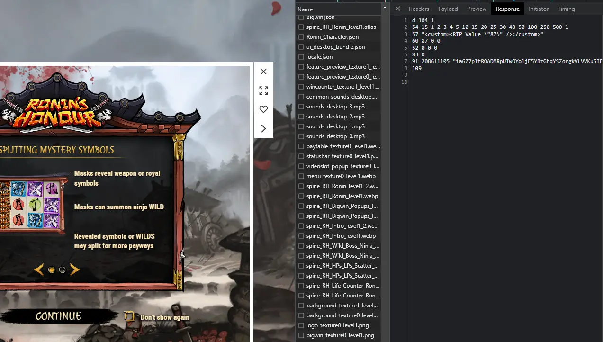The image size is (603, 342).
Task: Click the SPLITTING MYSTERY SYMBOLS heading
Action: [x=57, y=150]
